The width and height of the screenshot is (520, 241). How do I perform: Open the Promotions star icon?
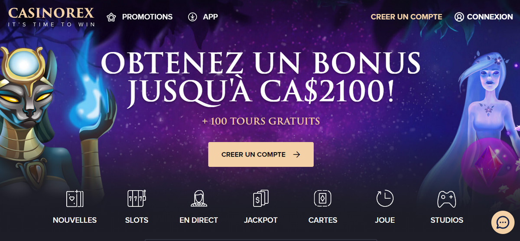click(112, 17)
